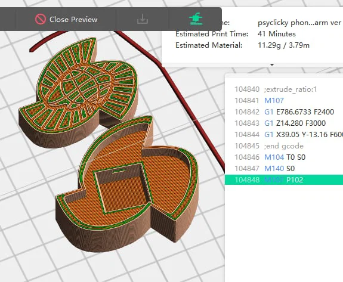Select gcode line 104841 M107

pyautogui.click(x=284, y=101)
